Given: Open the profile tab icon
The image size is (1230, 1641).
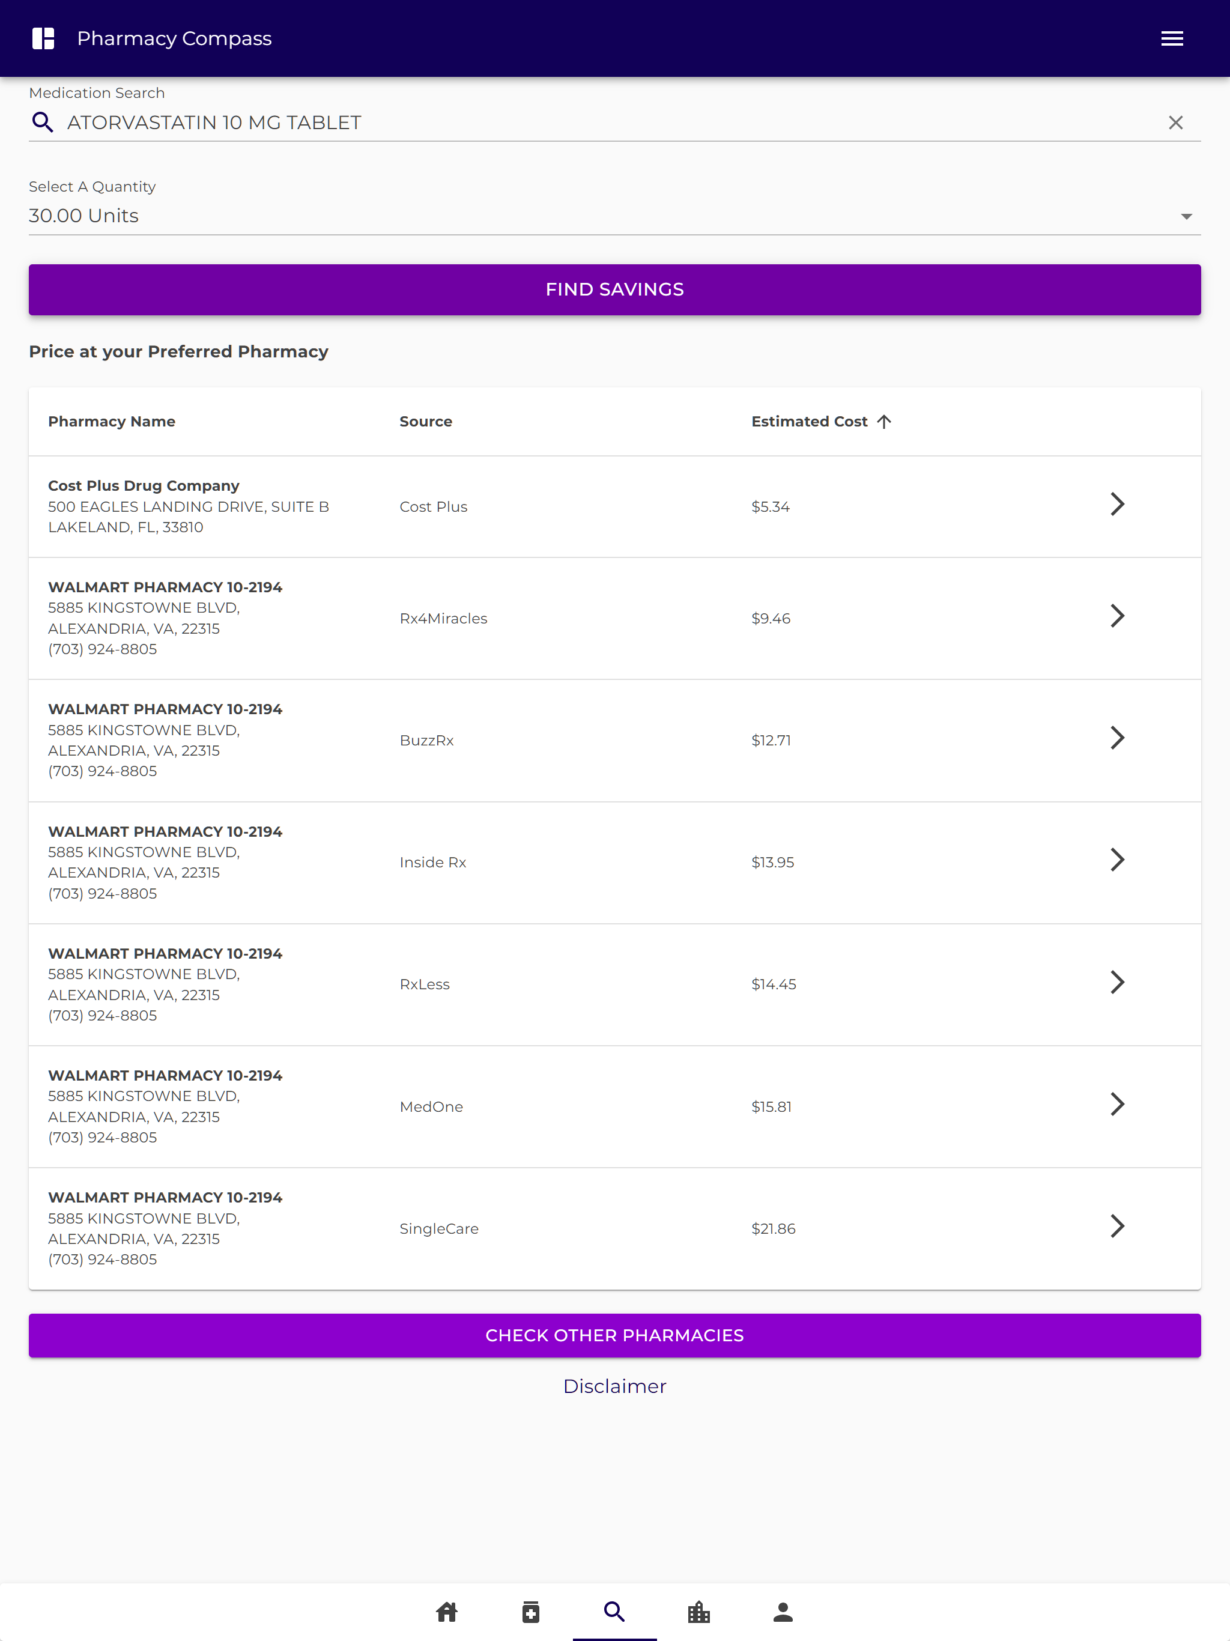Looking at the screenshot, I should [783, 1612].
